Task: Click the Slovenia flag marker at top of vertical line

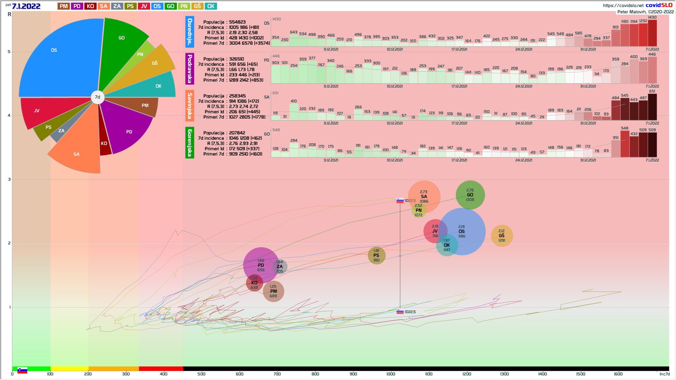Action: (x=400, y=201)
